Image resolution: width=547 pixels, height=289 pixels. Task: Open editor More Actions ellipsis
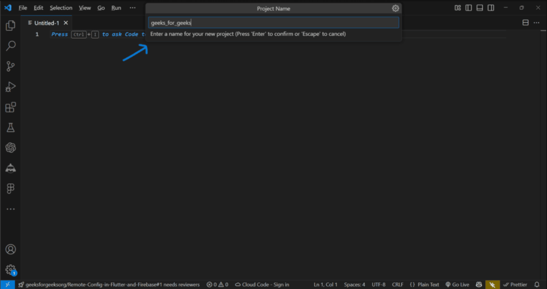tap(536, 23)
